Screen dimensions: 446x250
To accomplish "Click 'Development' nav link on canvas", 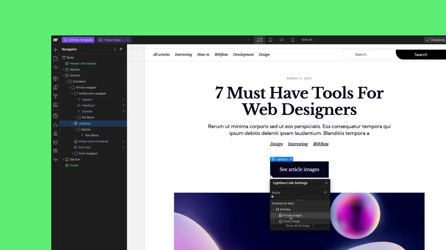I will [x=243, y=55].
